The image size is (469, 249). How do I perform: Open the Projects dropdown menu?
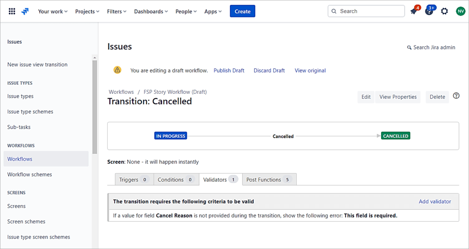(x=87, y=11)
